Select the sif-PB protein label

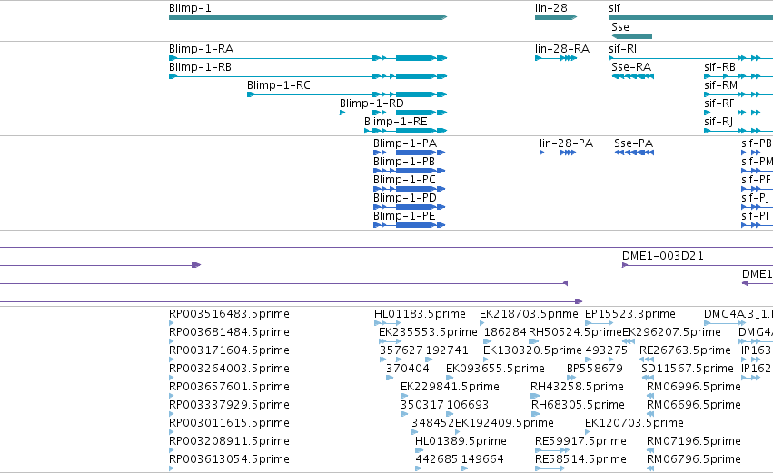pos(757,143)
